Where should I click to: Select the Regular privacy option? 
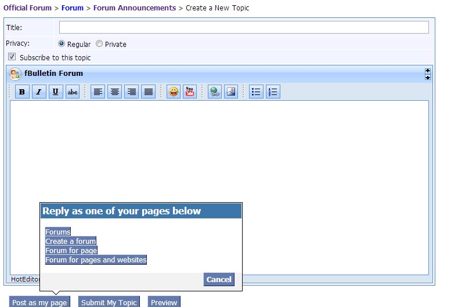[x=62, y=44]
